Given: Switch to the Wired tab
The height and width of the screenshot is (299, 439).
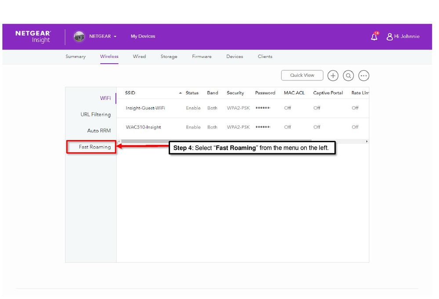Looking at the screenshot, I should click(x=139, y=57).
